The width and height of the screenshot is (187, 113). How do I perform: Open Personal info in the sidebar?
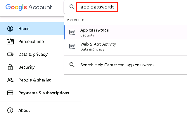pyautogui.click(x=32, y=41)
